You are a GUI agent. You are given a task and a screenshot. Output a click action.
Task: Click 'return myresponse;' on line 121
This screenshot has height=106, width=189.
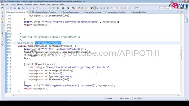[36, 89]
